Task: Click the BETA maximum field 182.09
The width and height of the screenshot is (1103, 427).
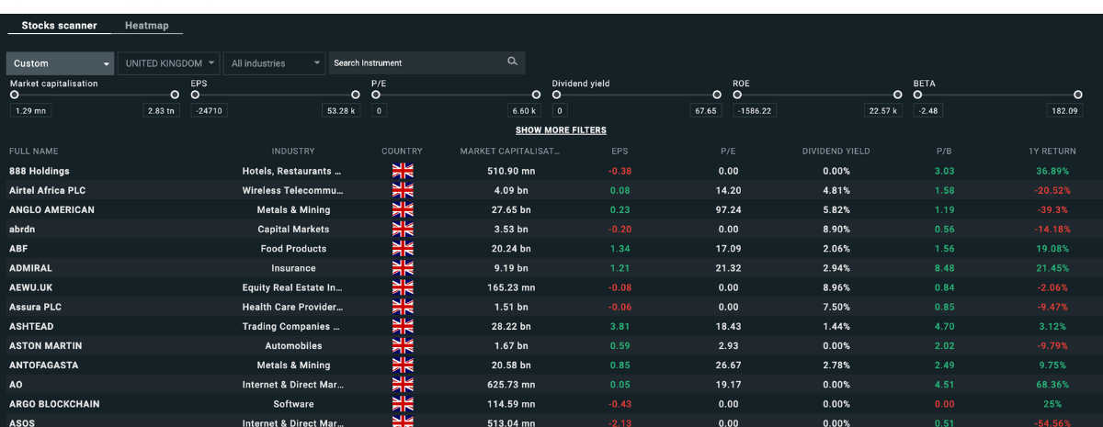Action: (1064, 111)
